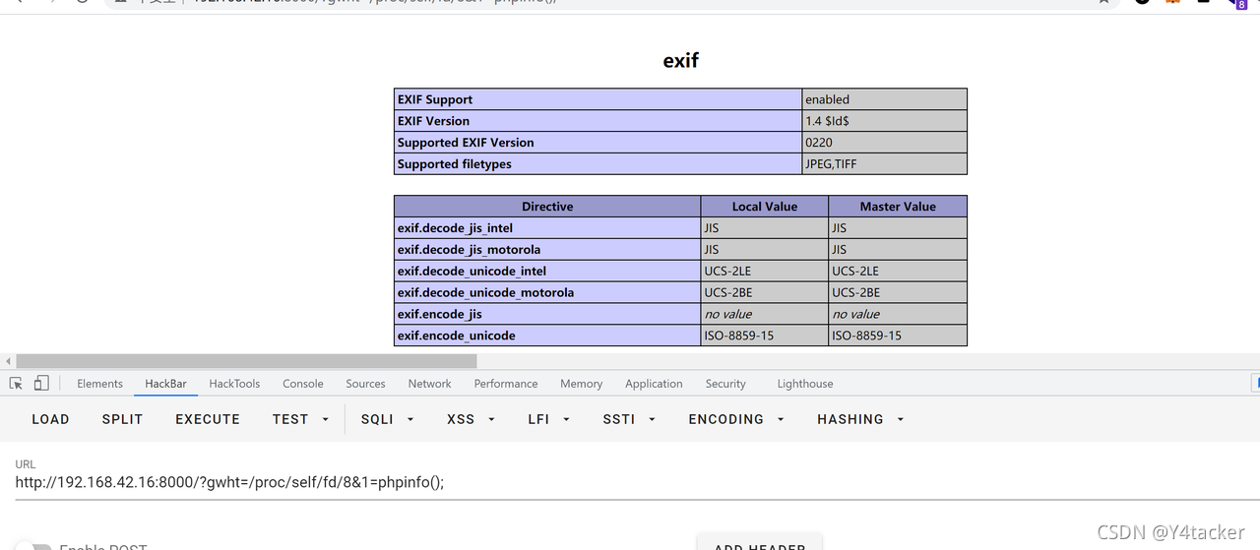Select the 'Supported filetypes' label
This screenshot has width=1260, height=550.
[455, 164]
